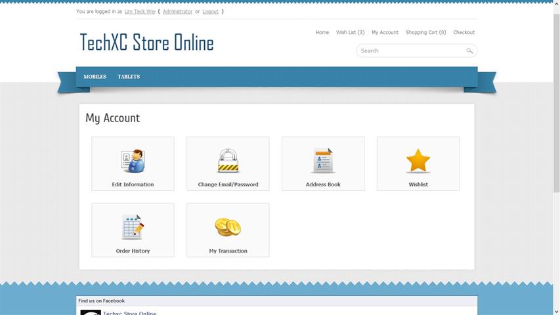560x315 pixels.
Task: Open Techxc Store Online Facebook page link
Action: pyautogui.click(x=129, y=313)
